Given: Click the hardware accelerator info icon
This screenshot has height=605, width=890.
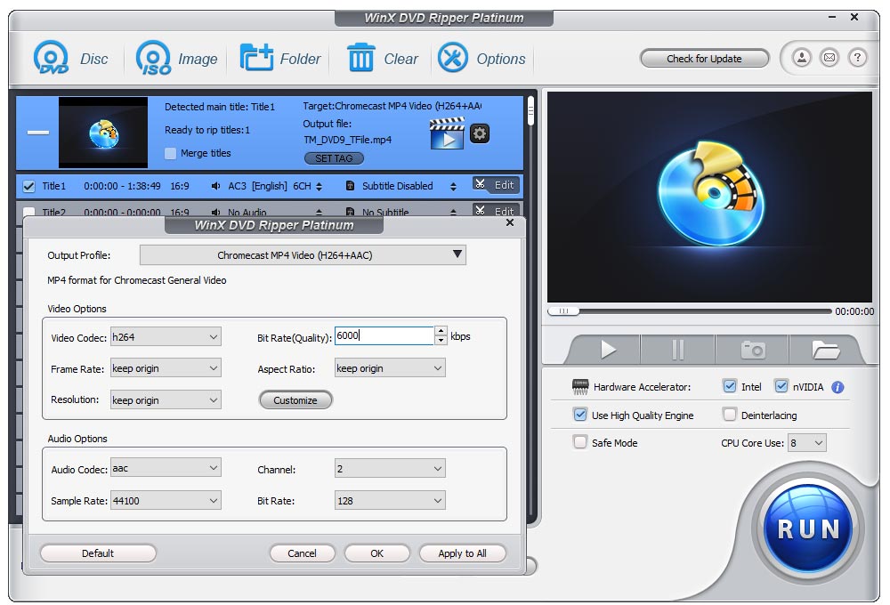Looking at the screenshot, I should click(837, 387).
